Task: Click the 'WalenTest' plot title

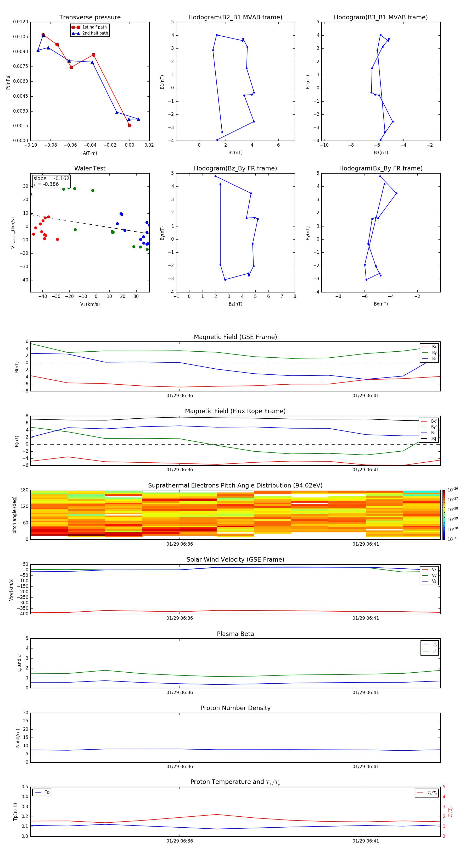Action: (90, 168)
